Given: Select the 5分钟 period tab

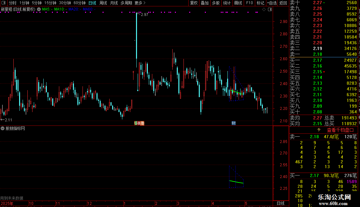Looking at the screenshot, I should coord(37,3).
